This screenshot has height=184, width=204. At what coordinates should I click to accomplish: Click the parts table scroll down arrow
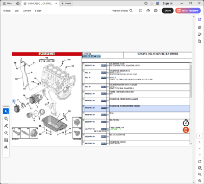[x=191, y=144]
